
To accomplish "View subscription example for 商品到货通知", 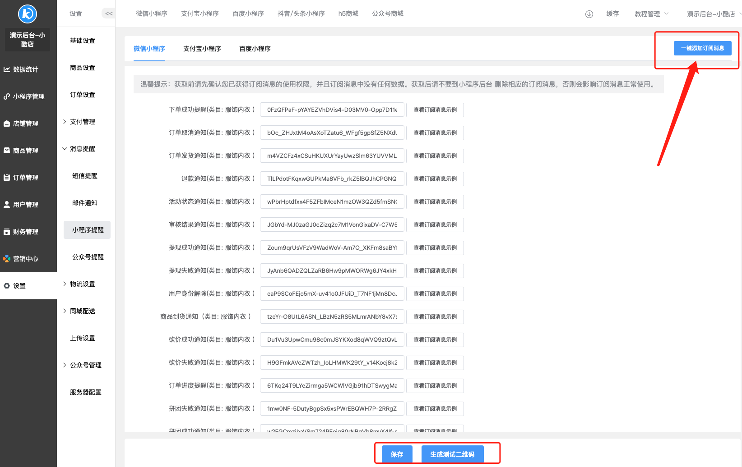I will (x=435, y=317).
